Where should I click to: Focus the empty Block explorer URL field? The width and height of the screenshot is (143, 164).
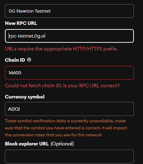(69, 156)
